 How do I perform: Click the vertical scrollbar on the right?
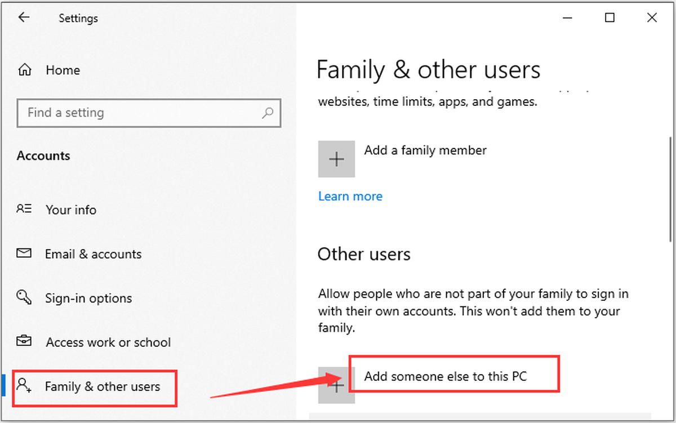coord(670,189)
